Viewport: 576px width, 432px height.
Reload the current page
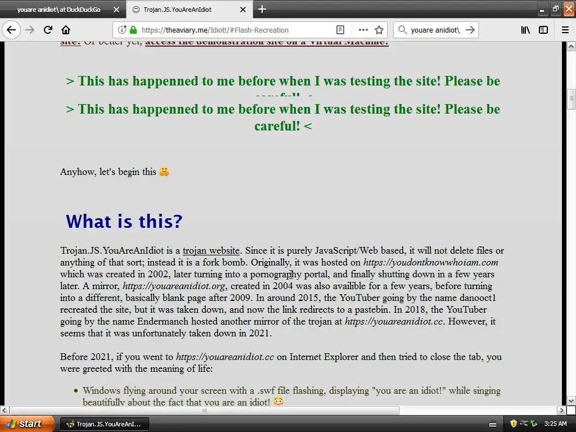click(48, 30)
